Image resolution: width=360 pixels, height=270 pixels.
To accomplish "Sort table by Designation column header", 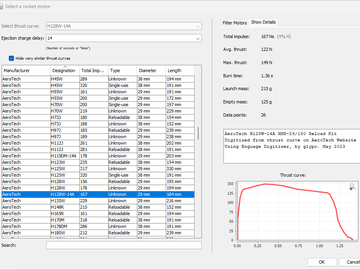I will (x=64, y=71).
